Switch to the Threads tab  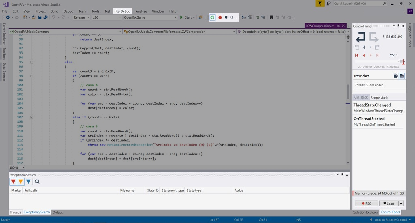[15, 212]
